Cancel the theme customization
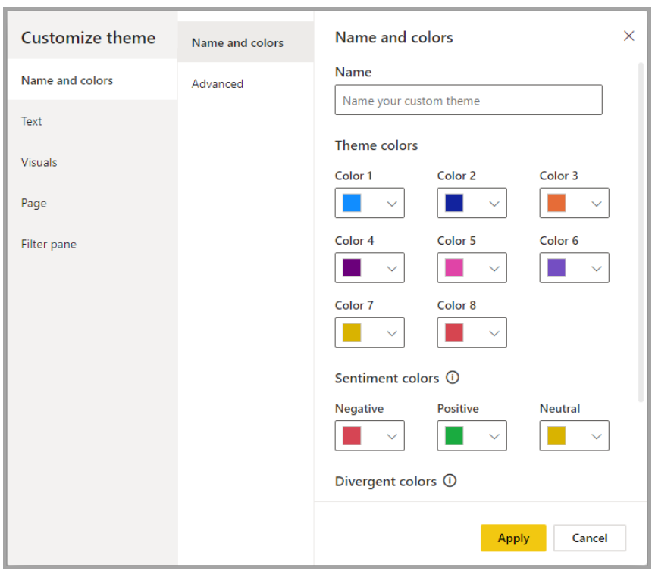 pyautogui.click(x=590, y=538)
